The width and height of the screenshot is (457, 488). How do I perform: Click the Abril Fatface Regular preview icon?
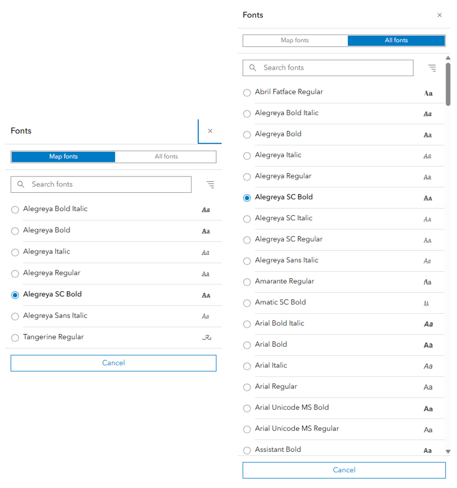(428, 93)
